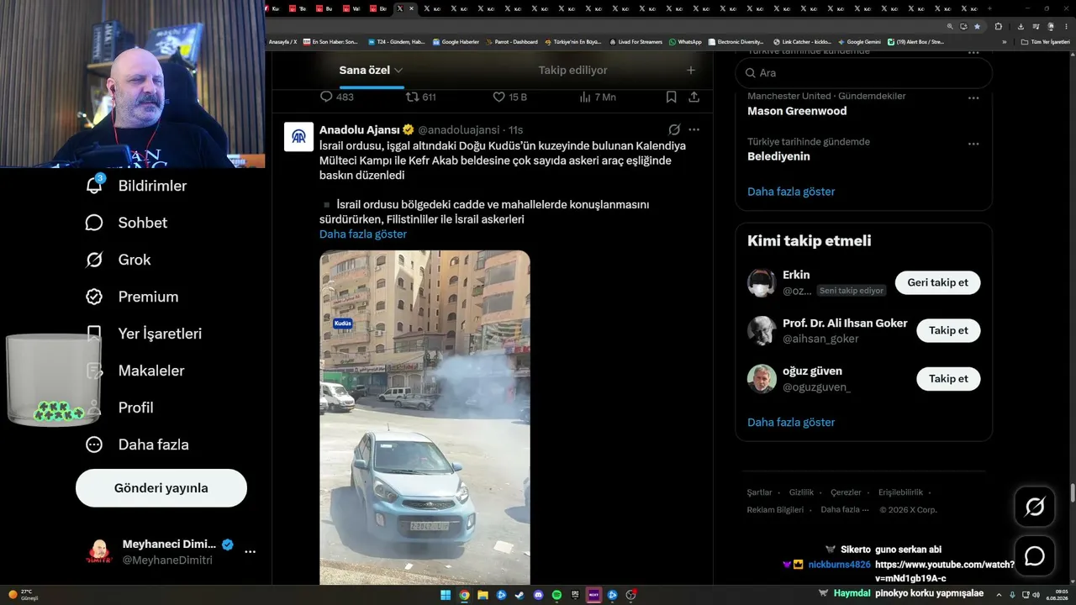Click Geri takip et for Erkin

(x=937, y=283)
